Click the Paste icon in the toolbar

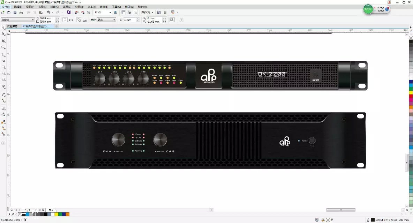pyautogui.click(x=41, y=12)
